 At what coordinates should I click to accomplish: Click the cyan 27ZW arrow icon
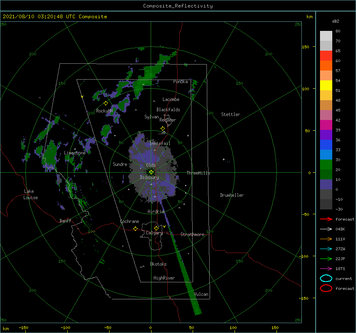coord(326,249)
